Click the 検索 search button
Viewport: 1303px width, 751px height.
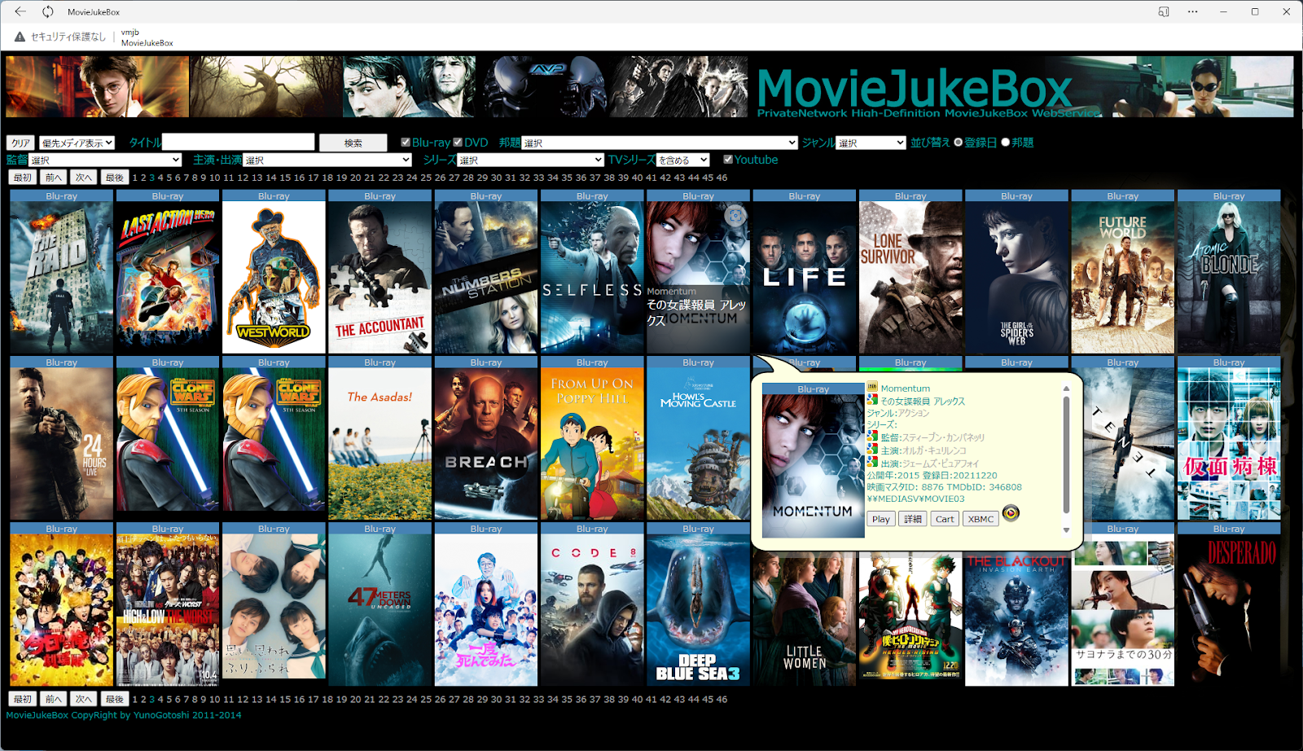pos(353,143)
